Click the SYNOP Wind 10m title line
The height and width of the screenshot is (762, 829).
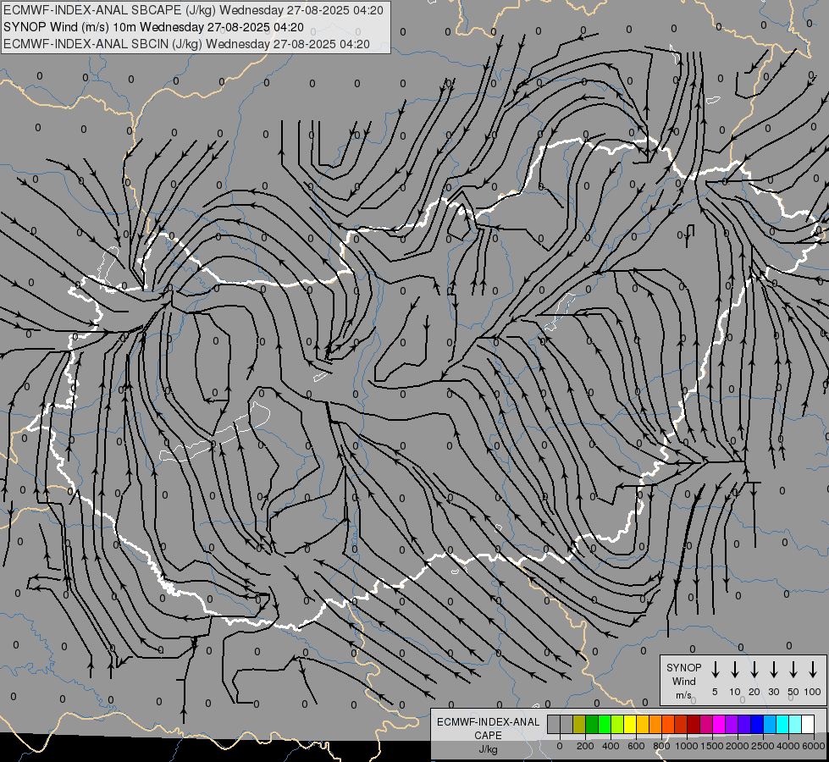point(153,27)
